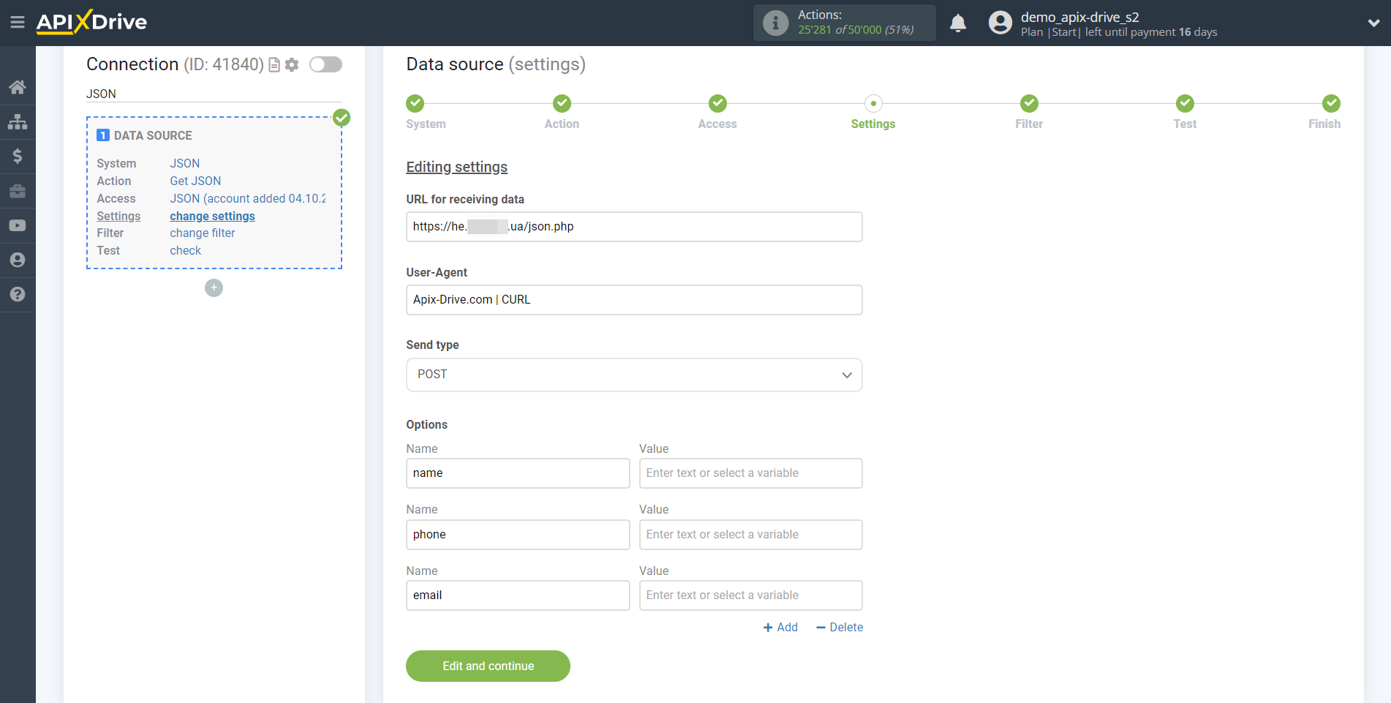The image size is (1391, 703).
Task: Click the 'email' option name field
Action: tap(518, 595)
